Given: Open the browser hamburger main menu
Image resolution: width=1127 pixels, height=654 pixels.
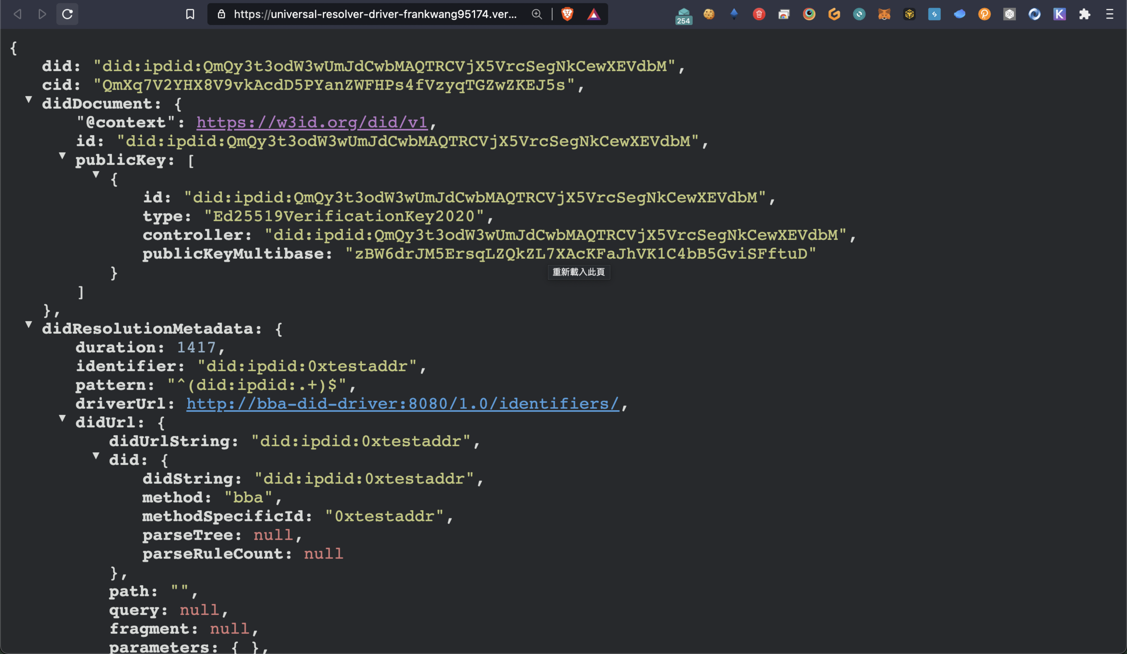Looking at the screenshot, I should 1110,14.
